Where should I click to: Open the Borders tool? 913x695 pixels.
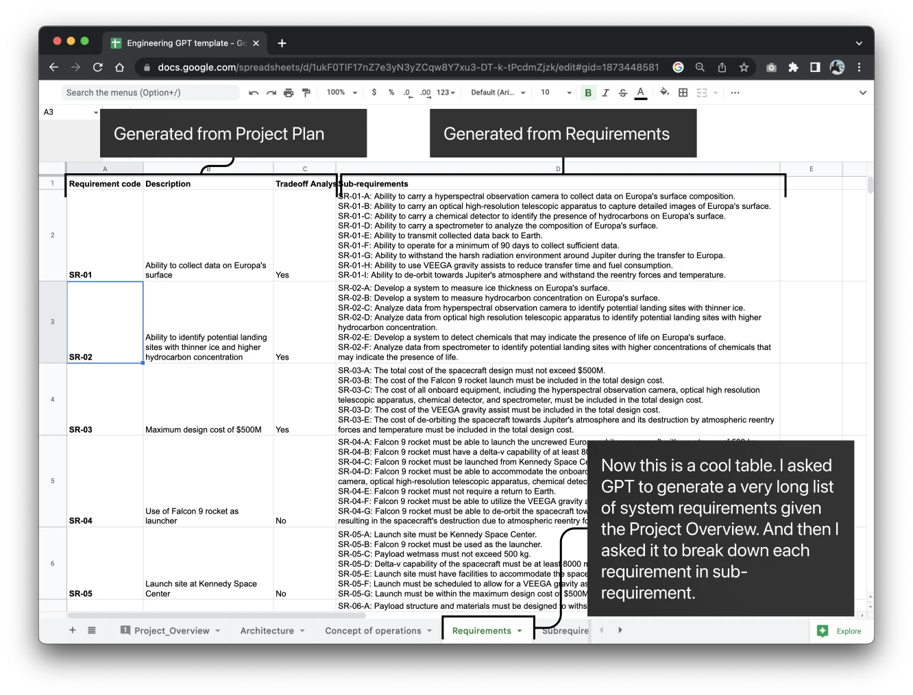[x=683, y=92]
